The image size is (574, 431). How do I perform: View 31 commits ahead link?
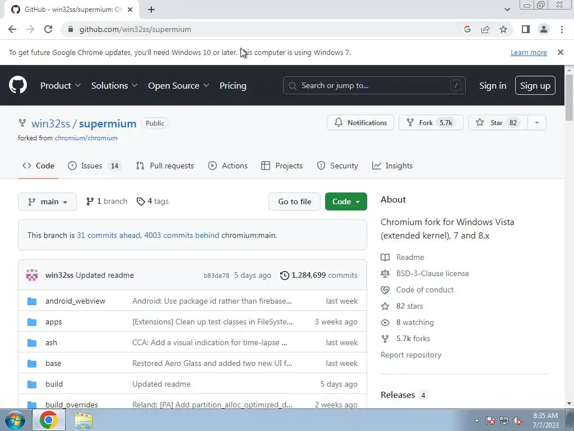pyautogui.click(x=108, y=235)
